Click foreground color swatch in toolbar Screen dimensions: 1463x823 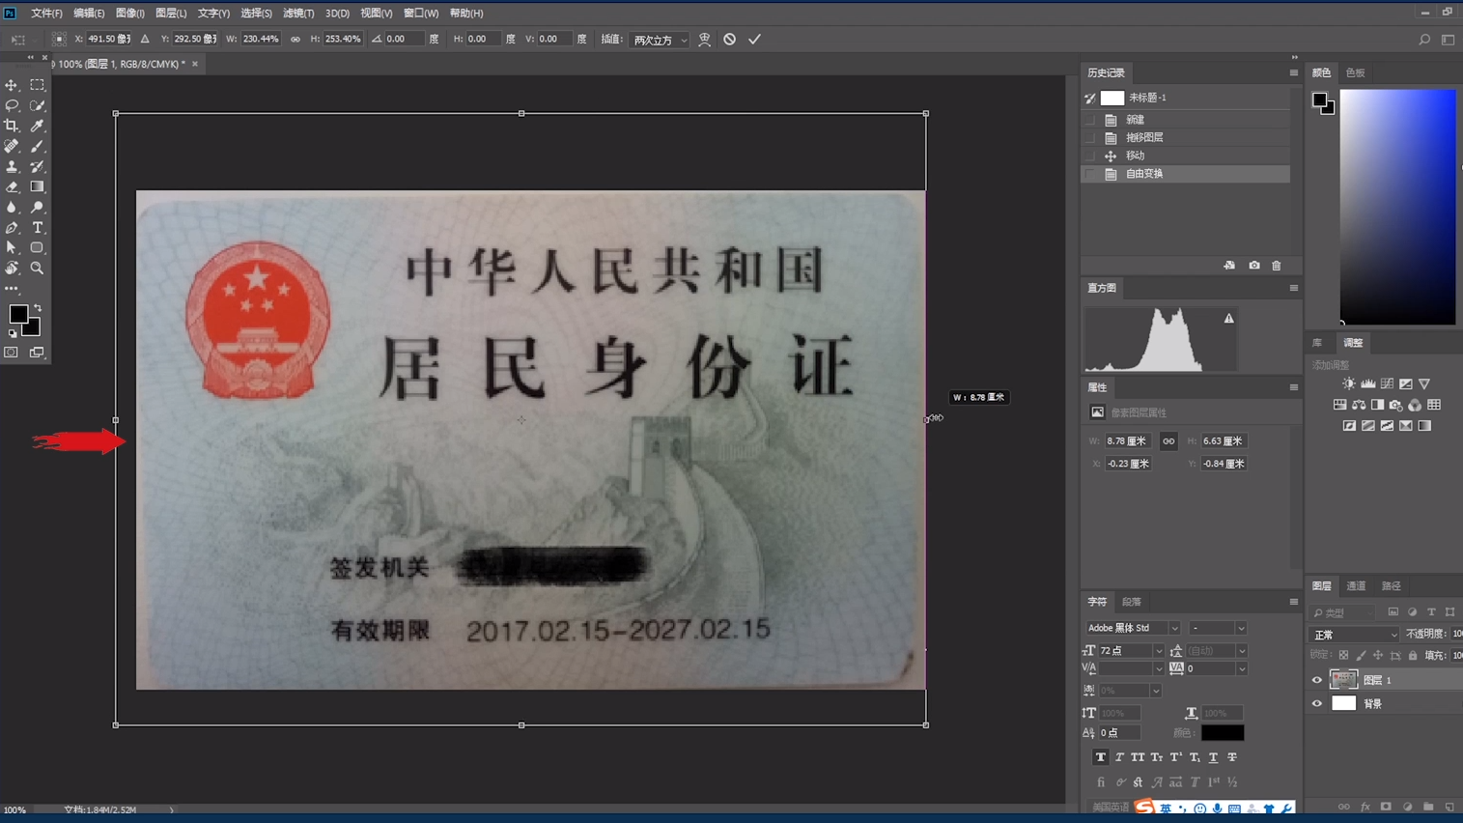(x=17, y=313)
